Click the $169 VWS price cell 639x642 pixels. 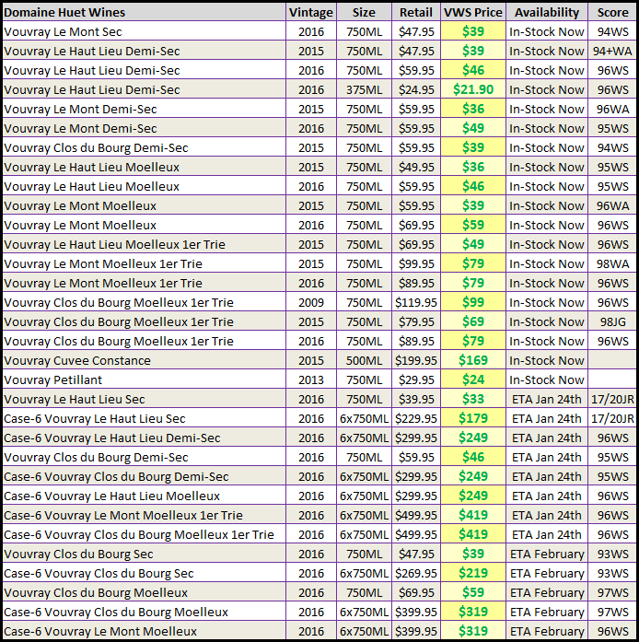pos(472,360)
